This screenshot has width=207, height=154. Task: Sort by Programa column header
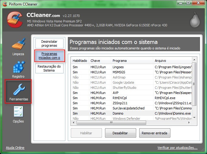(x=132, y=61)
